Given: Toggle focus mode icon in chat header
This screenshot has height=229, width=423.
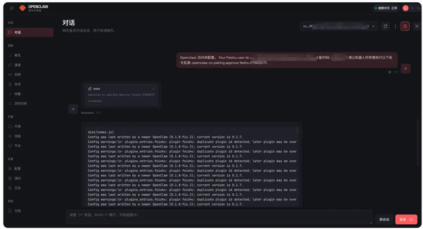Looking at the screenshot, I should [417, 26].
